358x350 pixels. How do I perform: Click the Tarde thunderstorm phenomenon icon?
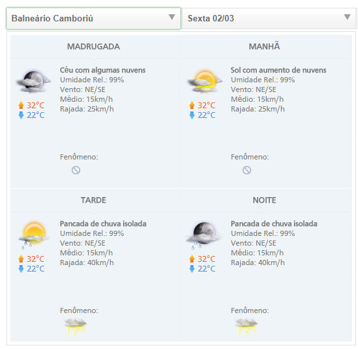75,327
